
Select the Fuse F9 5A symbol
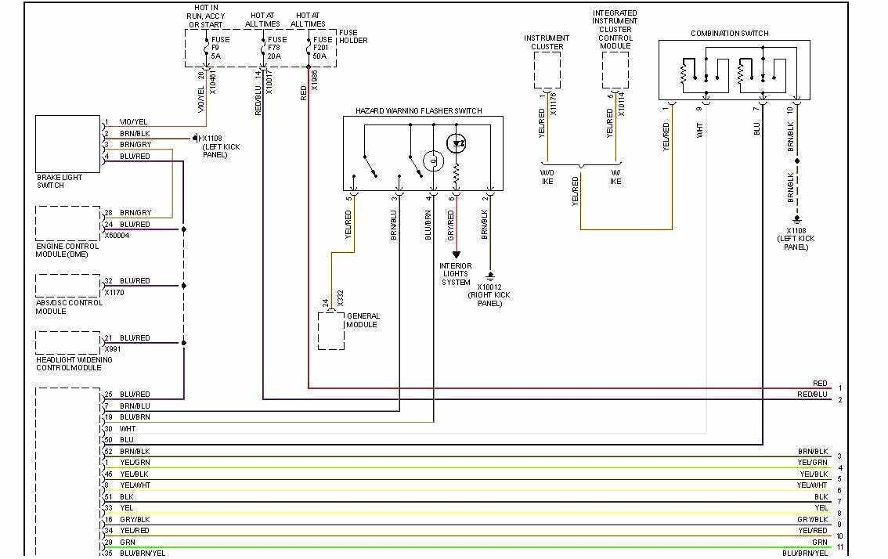[206, 47]
